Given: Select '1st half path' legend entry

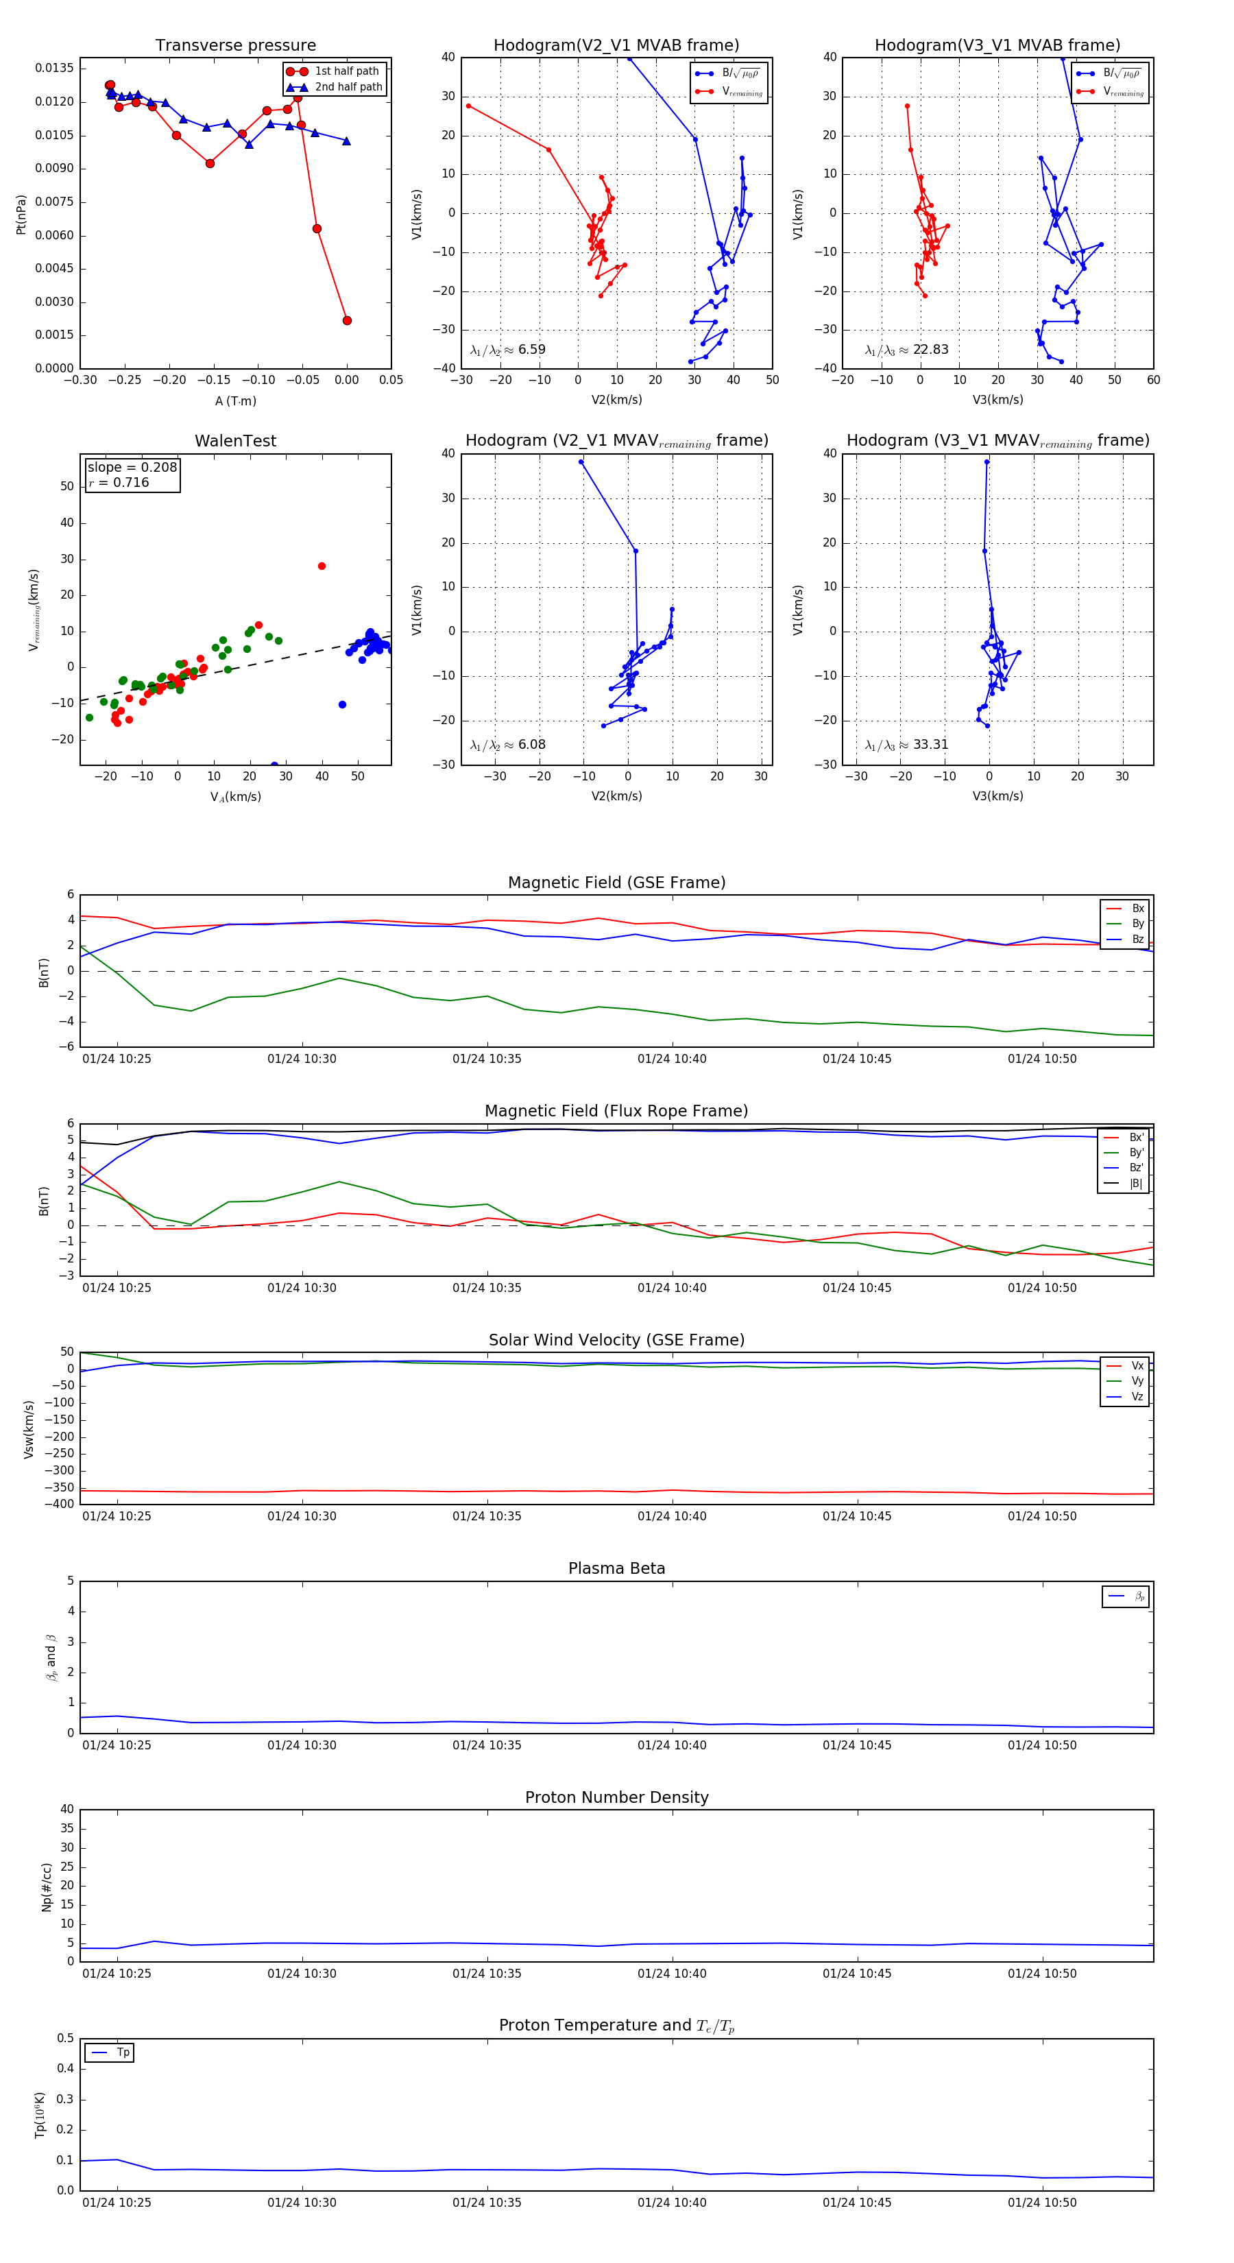Looking at the screenshot, I should pyautogui.click(x=334, y=71).
